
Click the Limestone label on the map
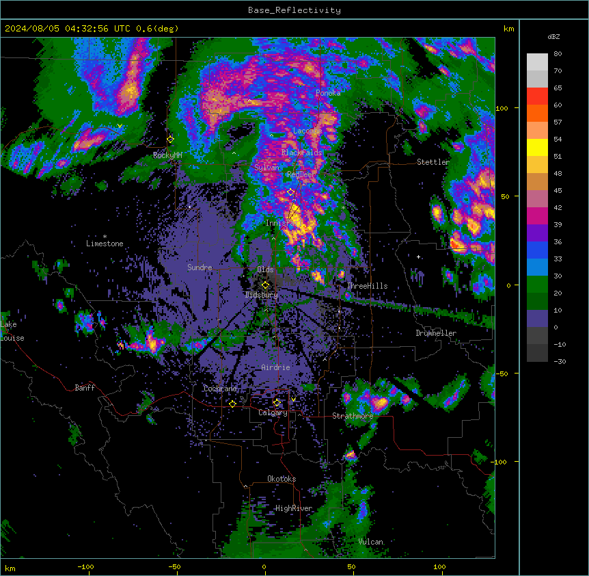click(x=105, y=244)
